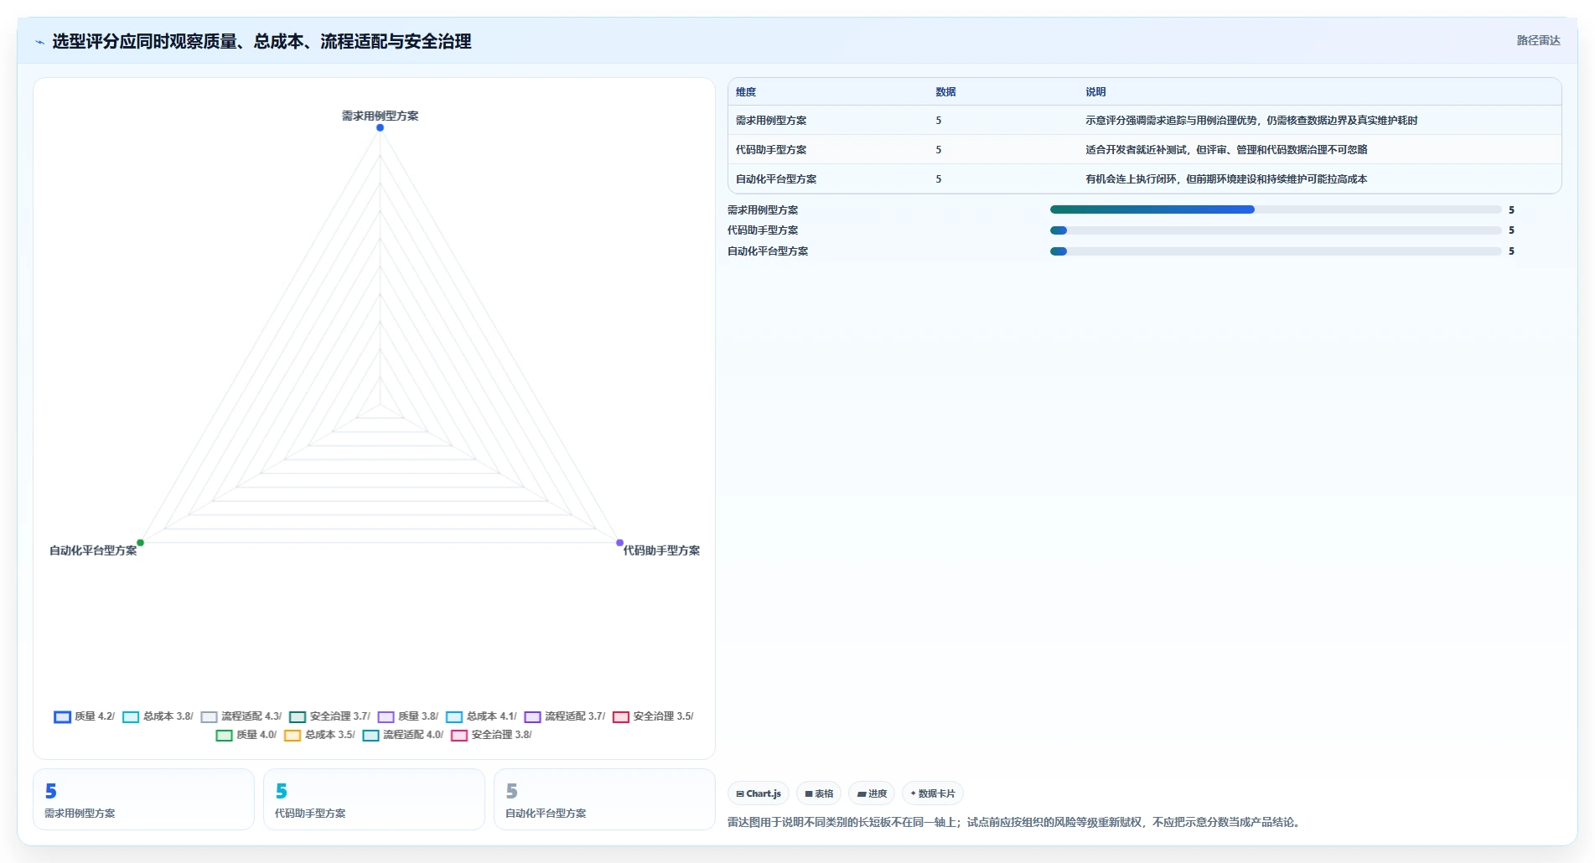Click the description starting 适合开发者就近补测试
The image size is (1595, 863).
pos(1226,150)
